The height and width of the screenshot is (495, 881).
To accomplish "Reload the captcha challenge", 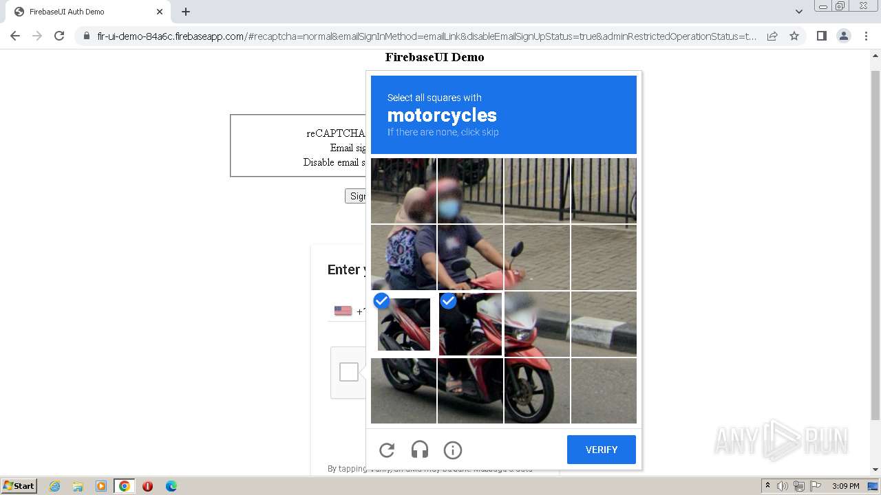I will coord(387,450).
